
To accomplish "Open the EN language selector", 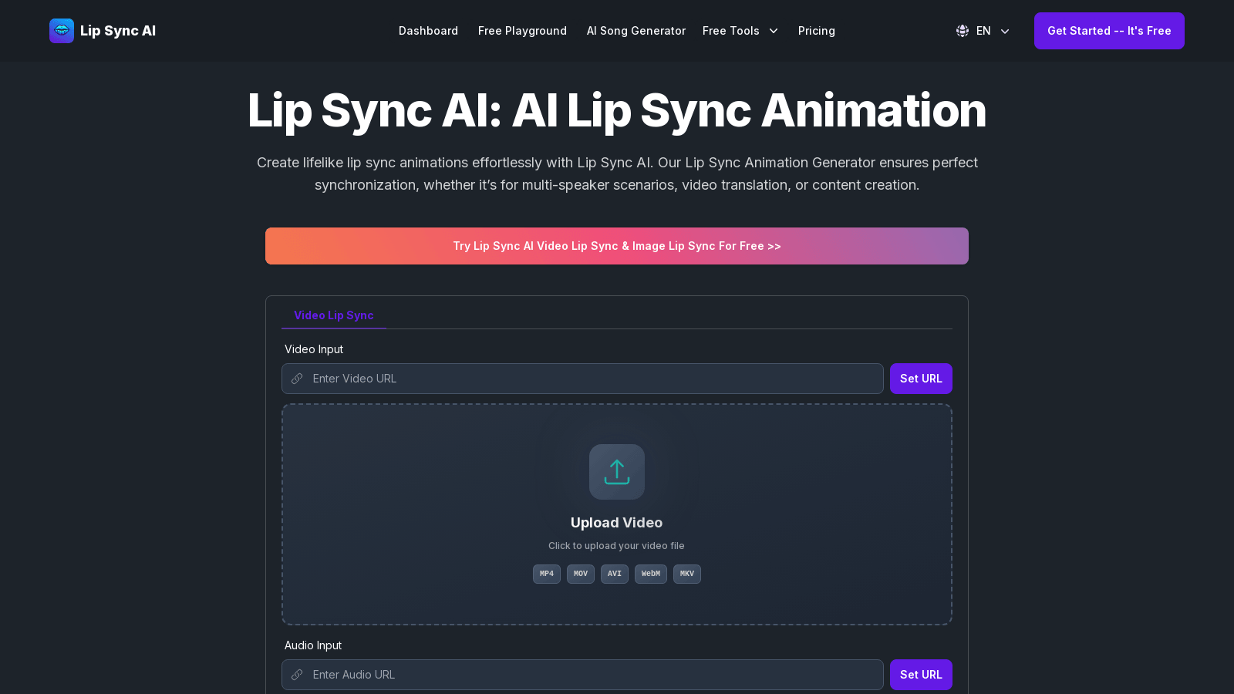I will pos(983,31).
